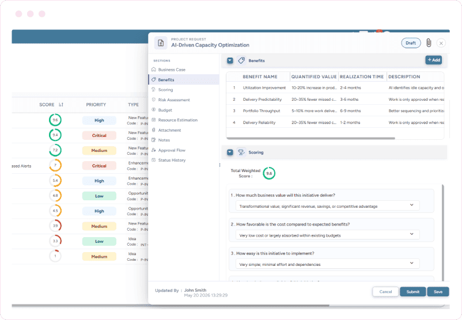Collapse the Scoring section panel
The height and width of the screenshot is (320, 462).
(x=230, y=152)
